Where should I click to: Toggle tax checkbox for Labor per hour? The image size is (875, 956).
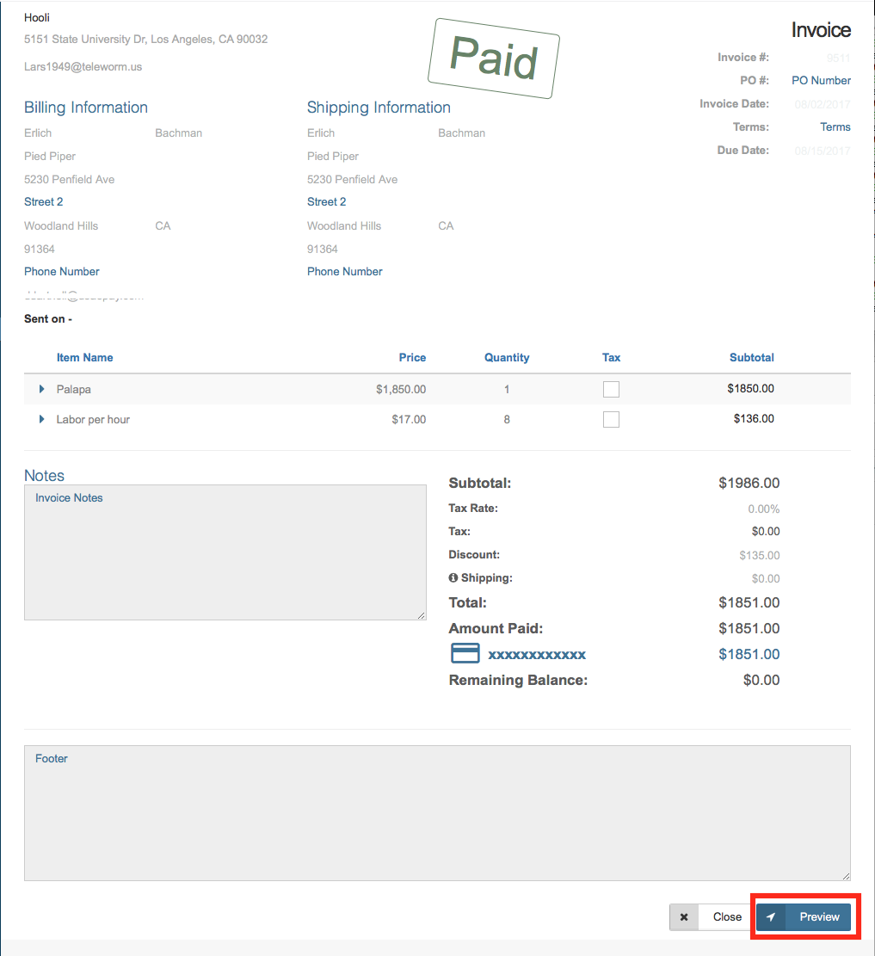[611, 420]
